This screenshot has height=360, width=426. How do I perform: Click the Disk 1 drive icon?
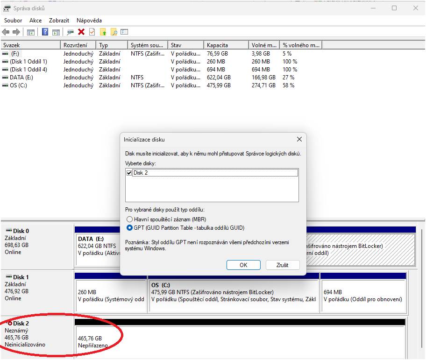pos(9,276)
